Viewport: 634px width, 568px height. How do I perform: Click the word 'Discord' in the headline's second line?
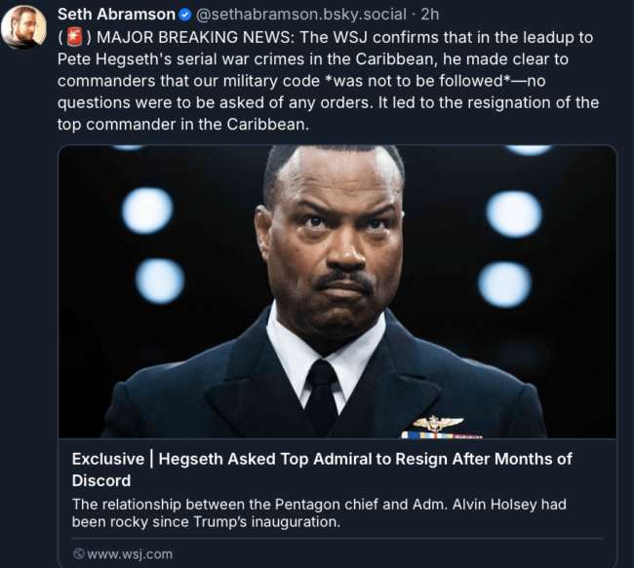tap(101, 480)
